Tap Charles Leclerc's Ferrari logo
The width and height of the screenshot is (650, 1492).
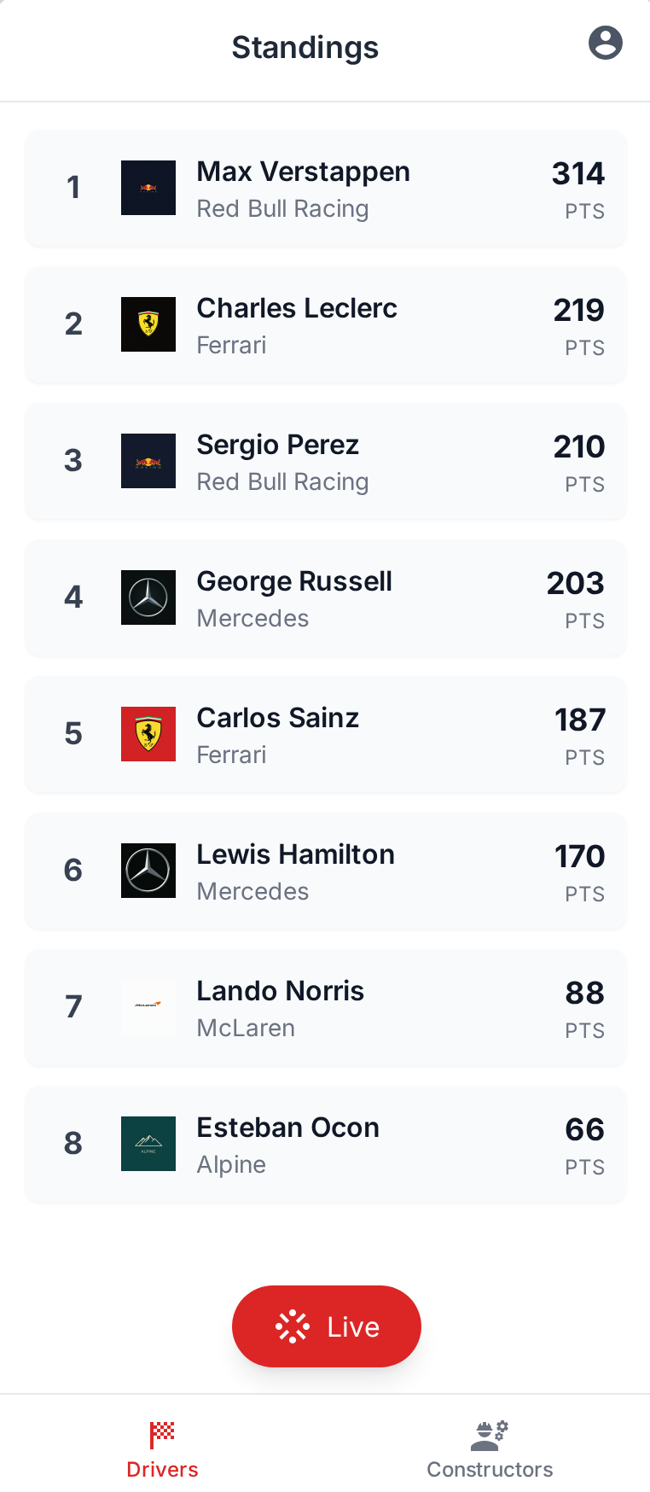148,324
